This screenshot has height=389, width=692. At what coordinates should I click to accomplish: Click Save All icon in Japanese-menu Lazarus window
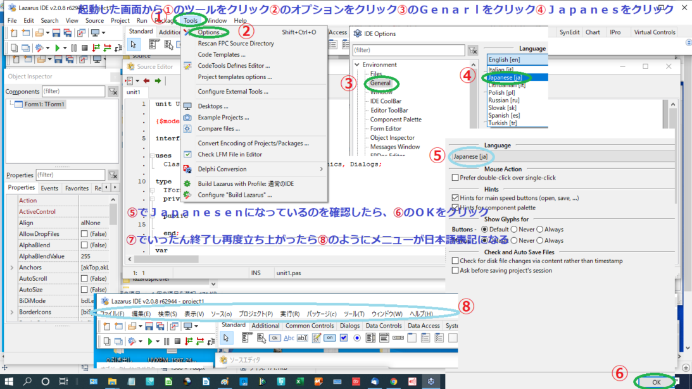(160, 326)
